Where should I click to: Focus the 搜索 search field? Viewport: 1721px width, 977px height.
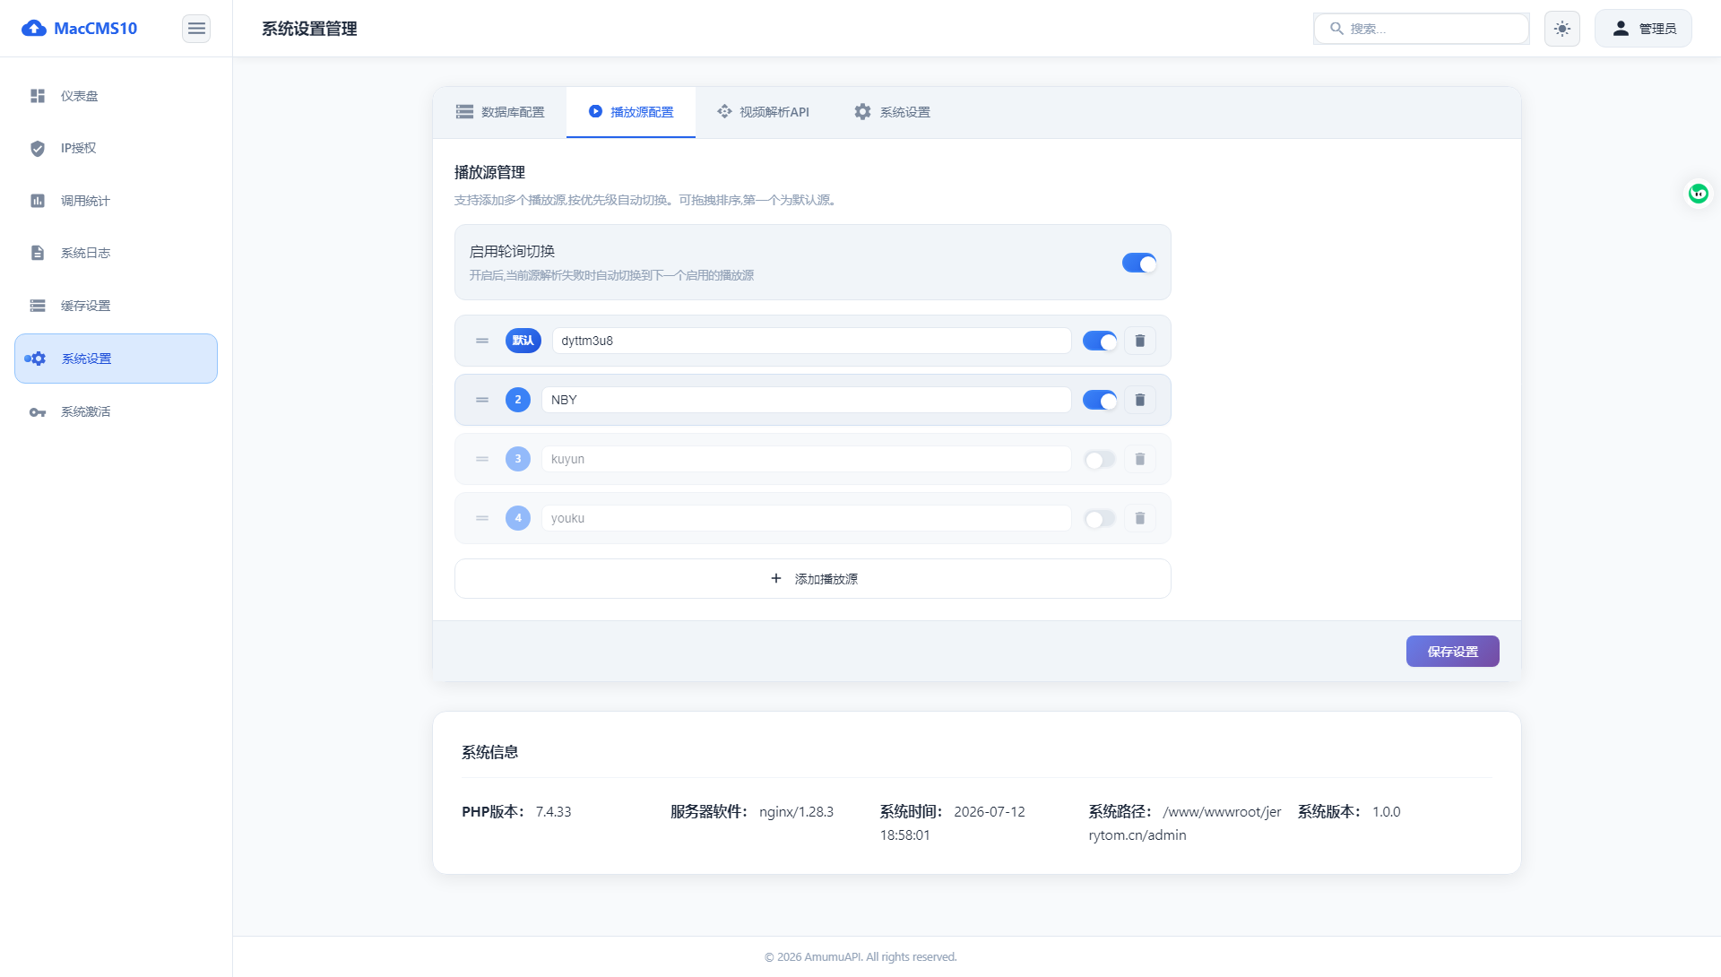(x=1422, y=29)
